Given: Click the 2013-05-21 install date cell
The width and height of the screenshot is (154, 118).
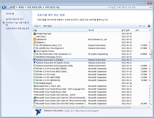Looking at the screenshot, I should (x=127, y=60).
